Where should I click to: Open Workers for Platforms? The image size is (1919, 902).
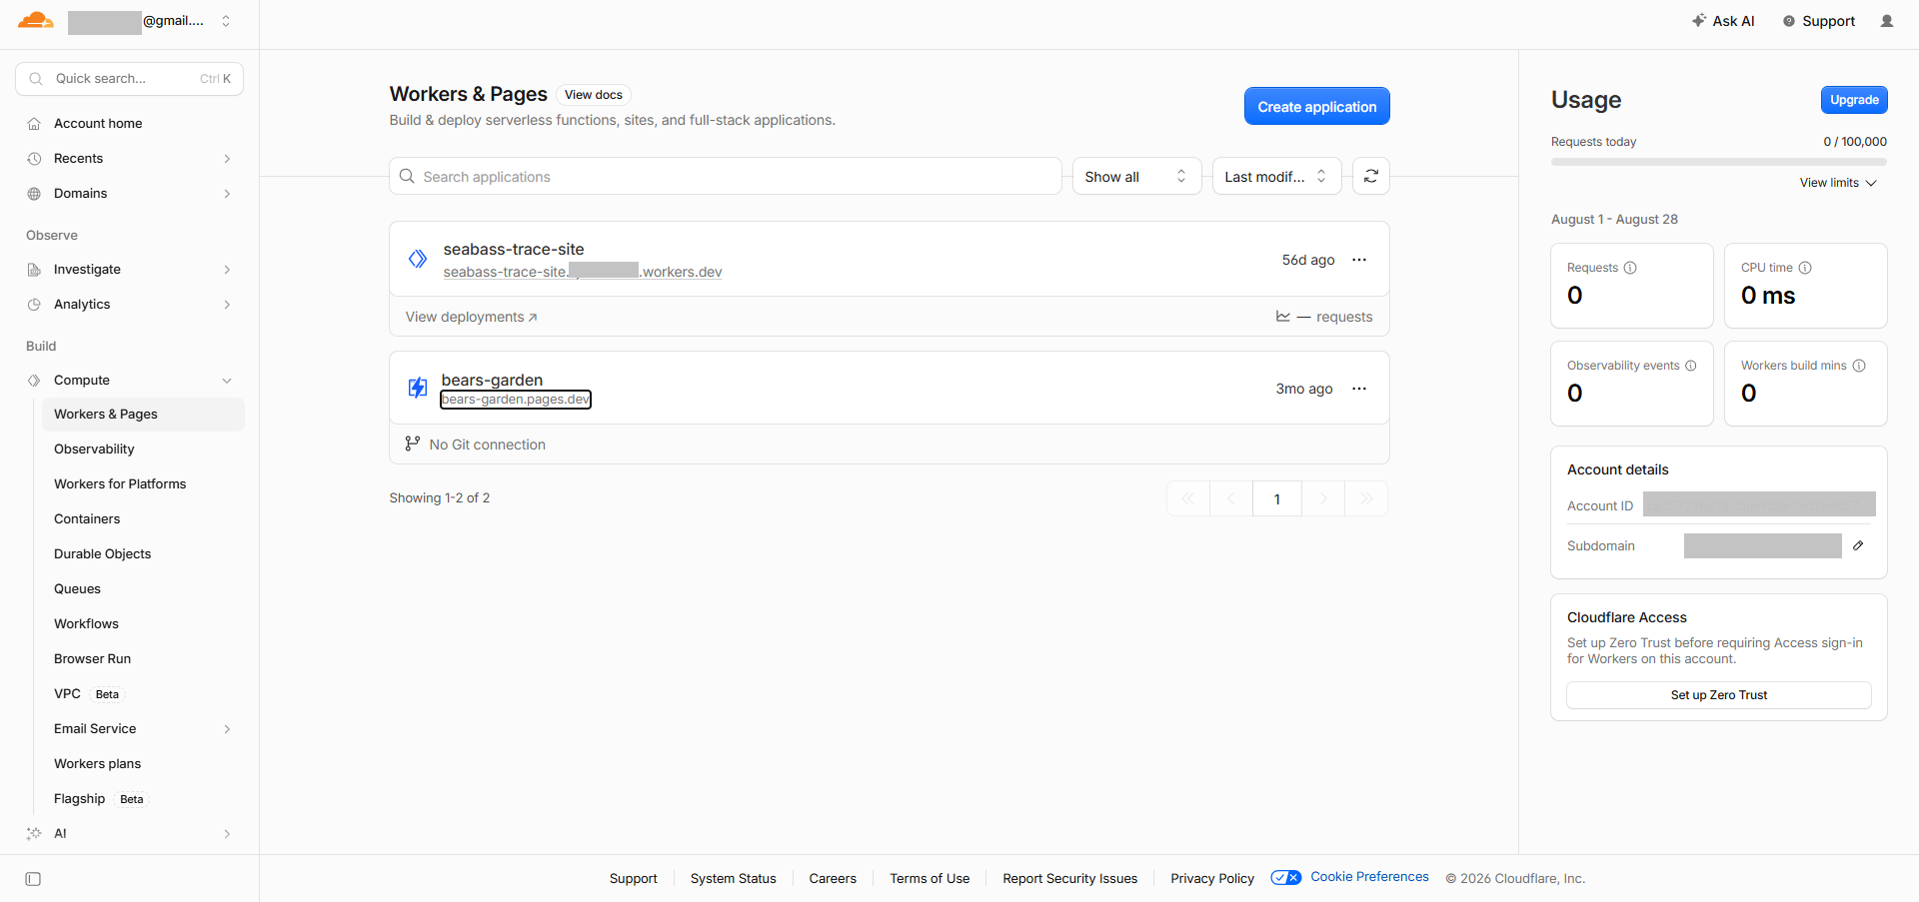pos(120,484)
